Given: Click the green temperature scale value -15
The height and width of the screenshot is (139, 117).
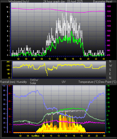Looking at the screenshot, I should tap(108, 132).
